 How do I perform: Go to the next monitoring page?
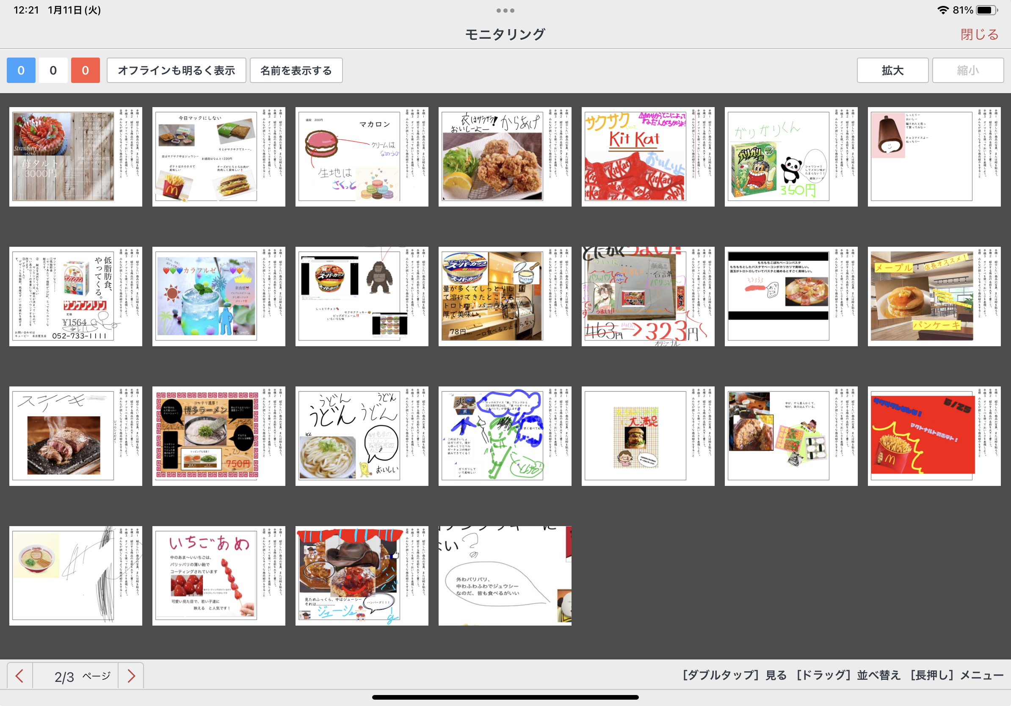(x=131, y=676)
